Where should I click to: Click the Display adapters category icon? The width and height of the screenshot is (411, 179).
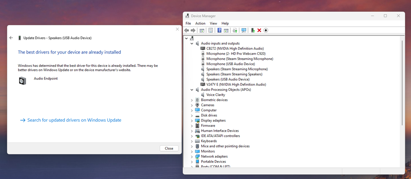197,121
